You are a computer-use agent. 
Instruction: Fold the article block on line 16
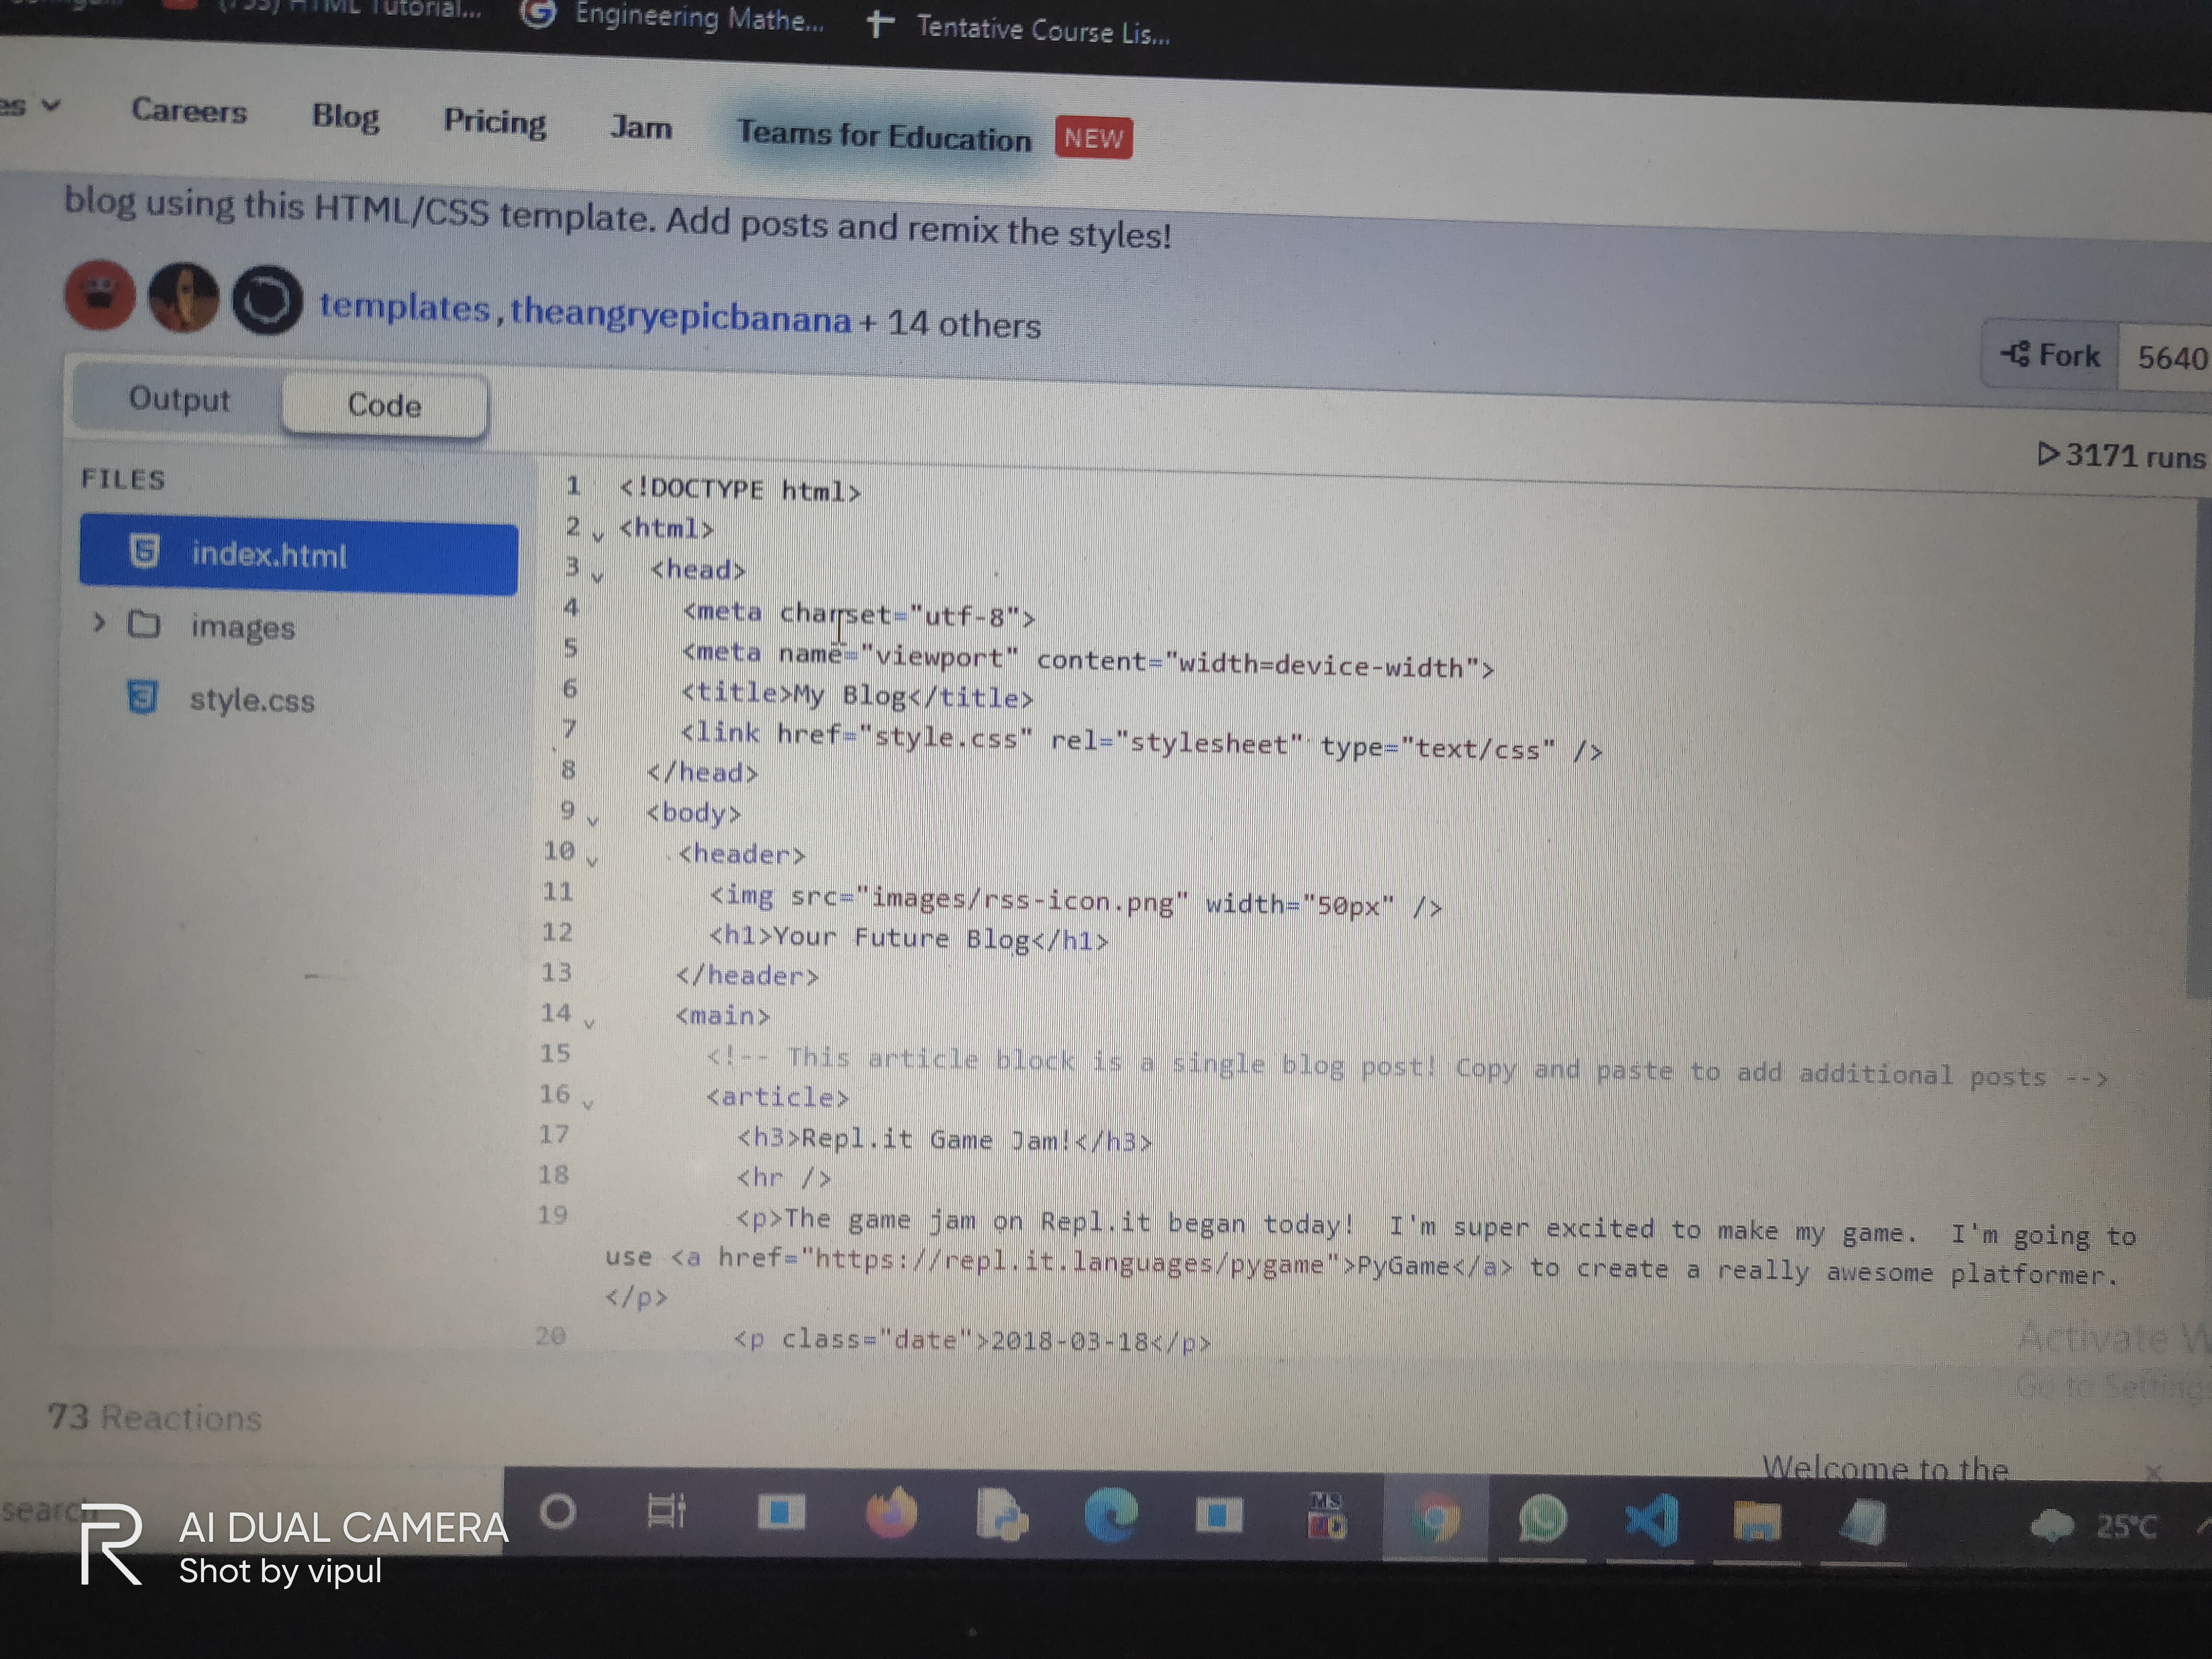[x=588, y=1105]
